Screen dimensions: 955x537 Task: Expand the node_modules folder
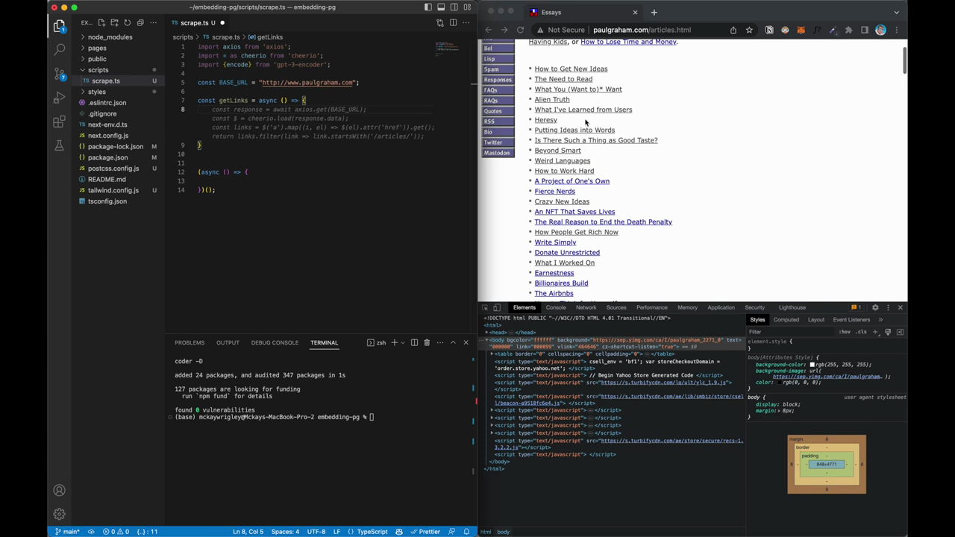coord(110,37)
